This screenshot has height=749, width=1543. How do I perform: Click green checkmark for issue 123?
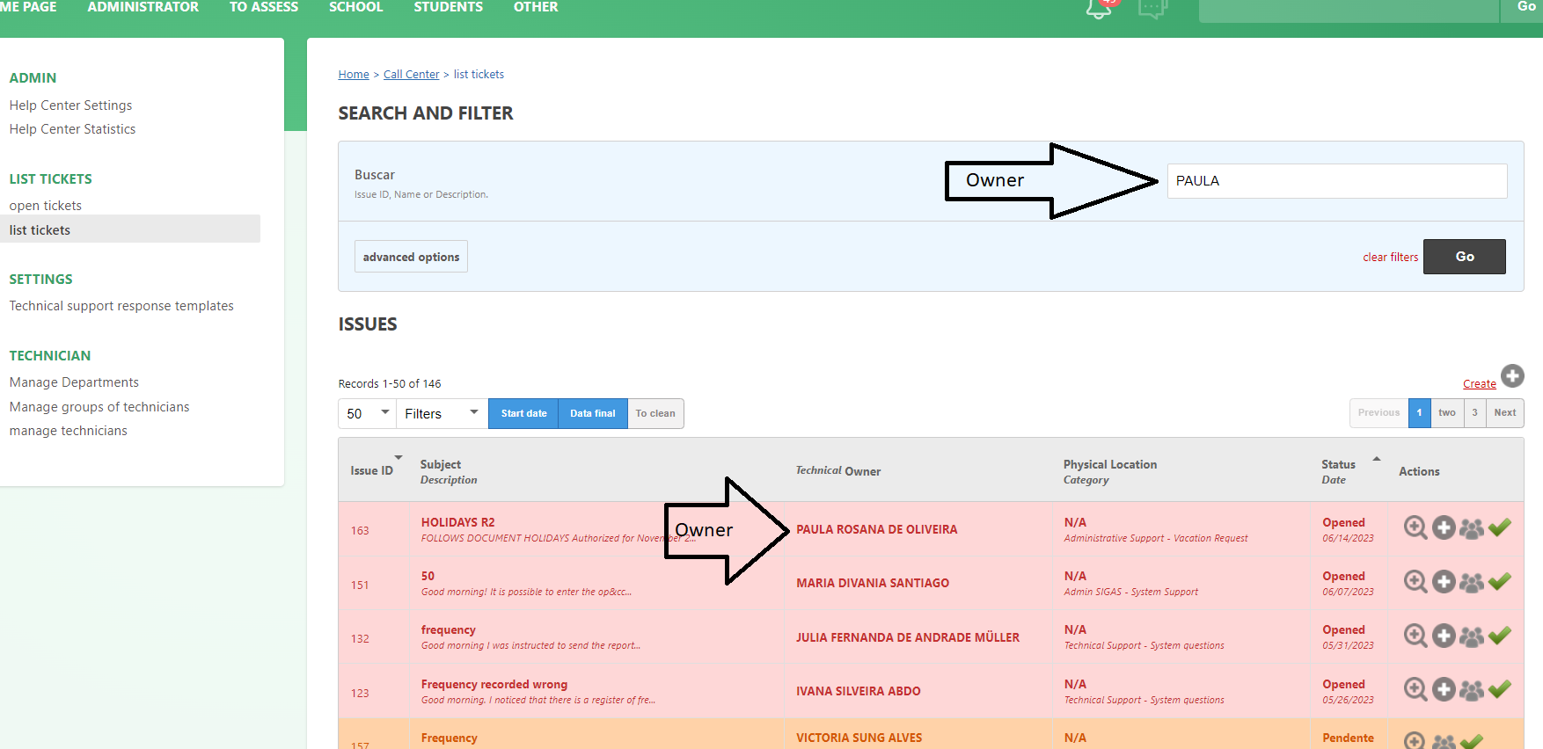coord(1500,689)
